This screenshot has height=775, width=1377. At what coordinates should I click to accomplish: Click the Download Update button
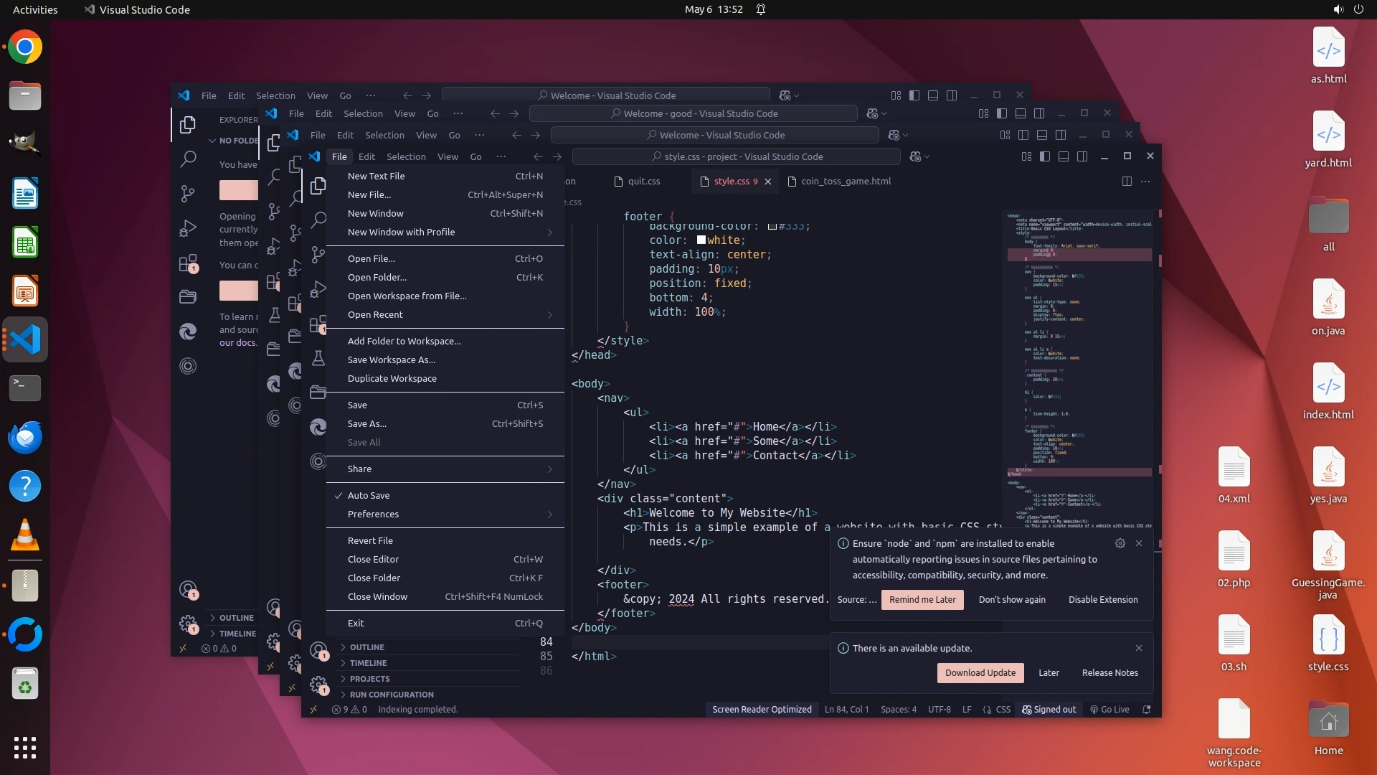[x=980, y=673]
